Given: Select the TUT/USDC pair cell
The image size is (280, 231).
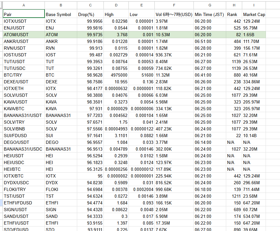Looking at the screenshot, I should (x=24, y=68).
